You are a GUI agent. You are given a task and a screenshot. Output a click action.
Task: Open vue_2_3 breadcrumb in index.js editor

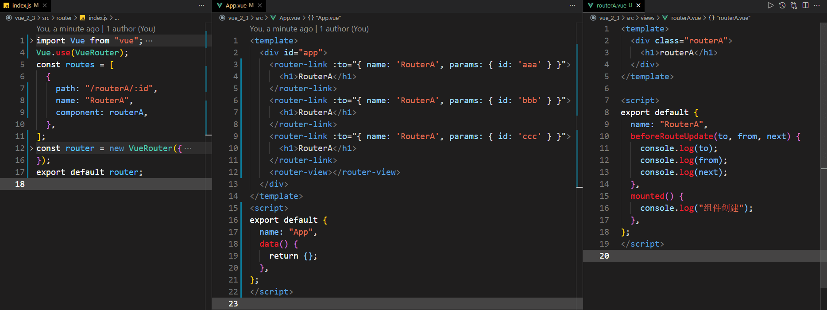[x=25, y=18]
